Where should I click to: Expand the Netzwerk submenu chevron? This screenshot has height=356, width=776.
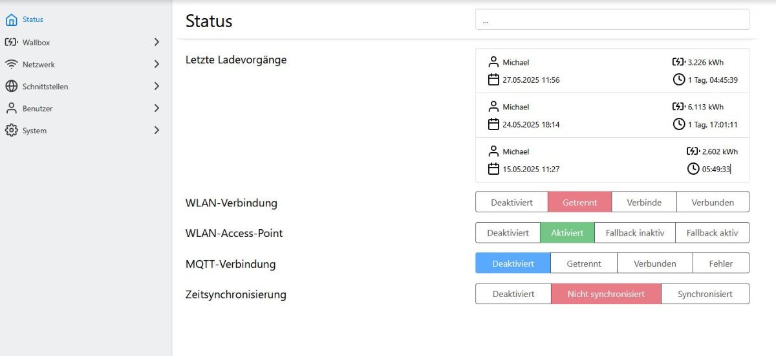(156, 64)
